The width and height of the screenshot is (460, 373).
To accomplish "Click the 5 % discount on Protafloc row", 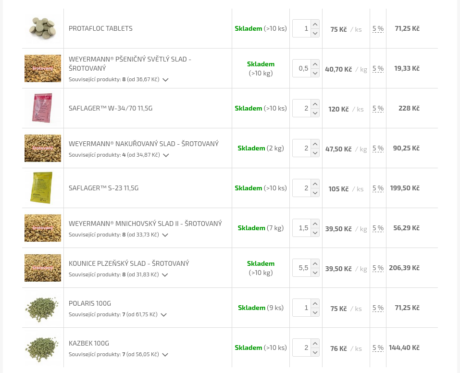I will (x=378, y=28).
